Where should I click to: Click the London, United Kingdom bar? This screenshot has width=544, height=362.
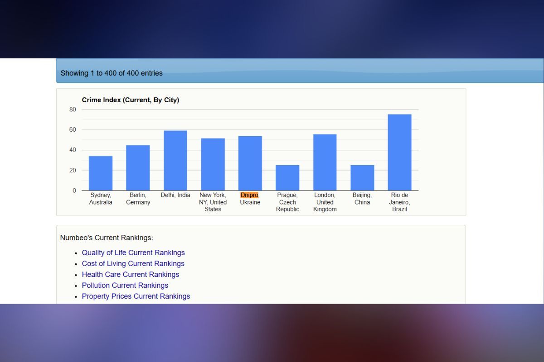point(325,162)
